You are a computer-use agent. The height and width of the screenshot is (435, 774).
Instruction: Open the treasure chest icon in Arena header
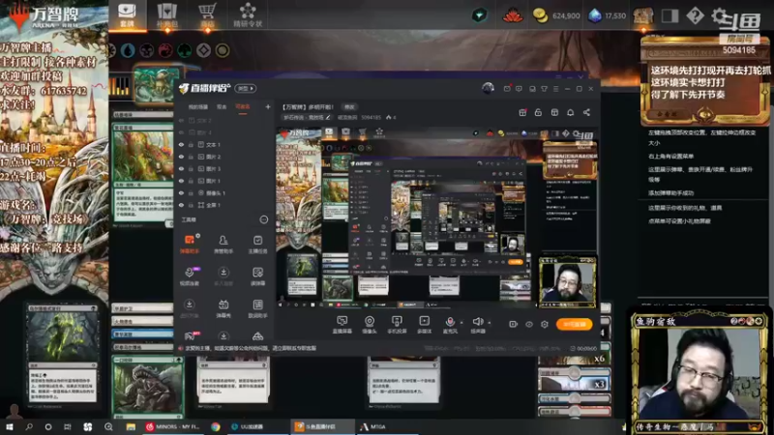coord(643,16)
